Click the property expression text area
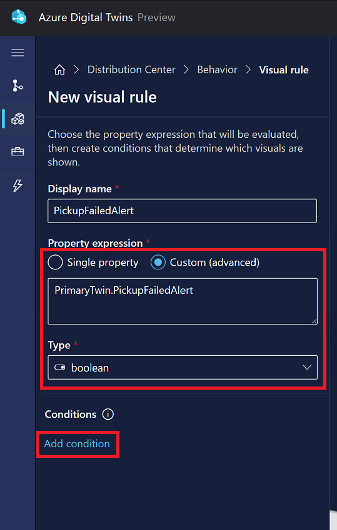Screen dimensions: 337x530 pyautogui.click(x=183, y=301)
